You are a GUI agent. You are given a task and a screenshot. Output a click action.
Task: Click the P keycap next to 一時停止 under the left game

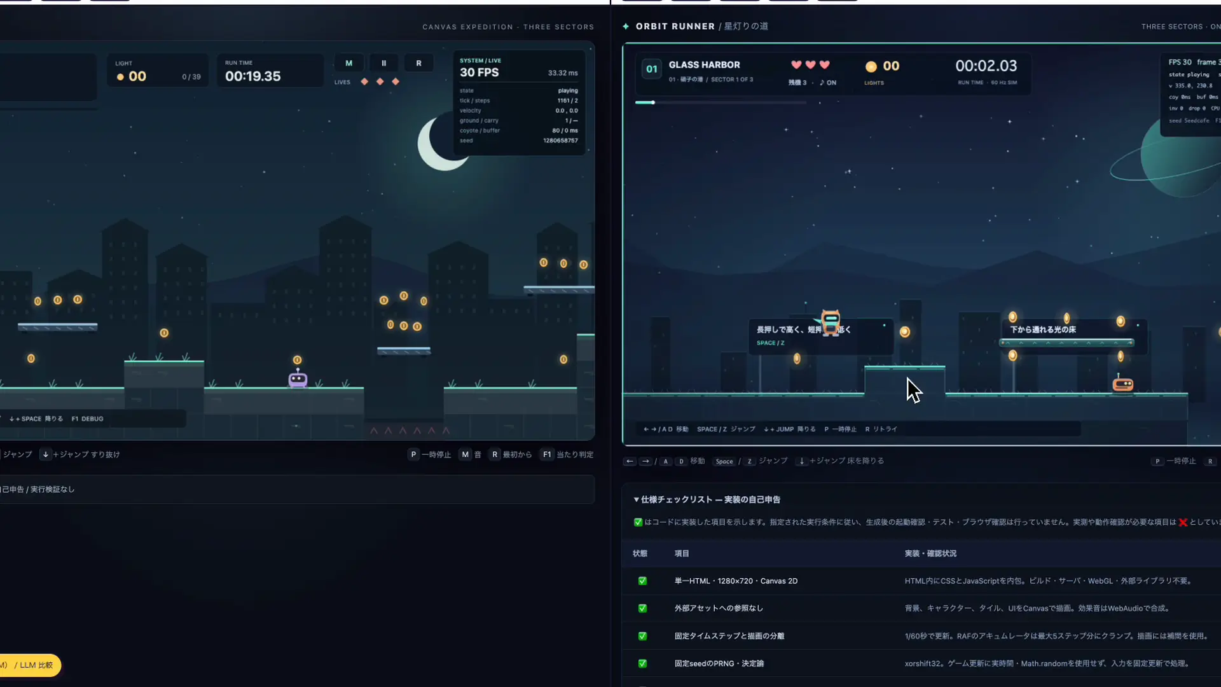click(x=413, y=454)
